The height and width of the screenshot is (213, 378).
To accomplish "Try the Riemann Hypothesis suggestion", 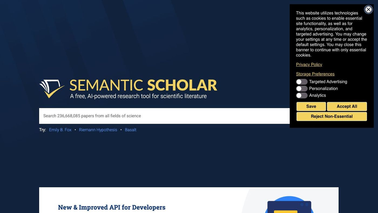I will point(98,130).
